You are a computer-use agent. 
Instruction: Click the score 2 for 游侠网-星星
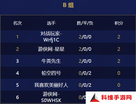click(119, 49)
